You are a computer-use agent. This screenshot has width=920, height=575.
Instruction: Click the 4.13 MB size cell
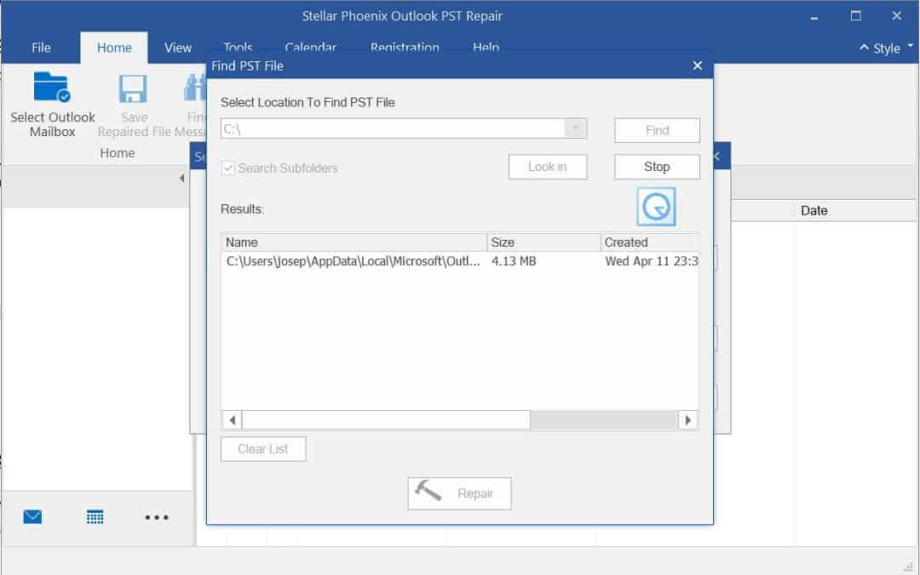pyautogui.click(x=514, y=261)
